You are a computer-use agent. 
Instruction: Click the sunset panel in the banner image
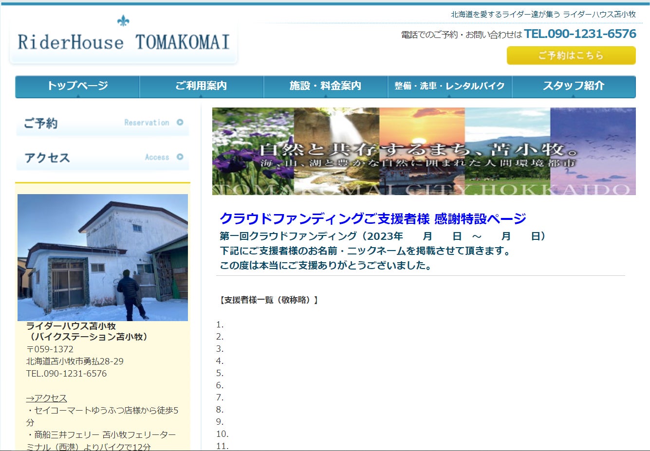[x=422, y=127]
